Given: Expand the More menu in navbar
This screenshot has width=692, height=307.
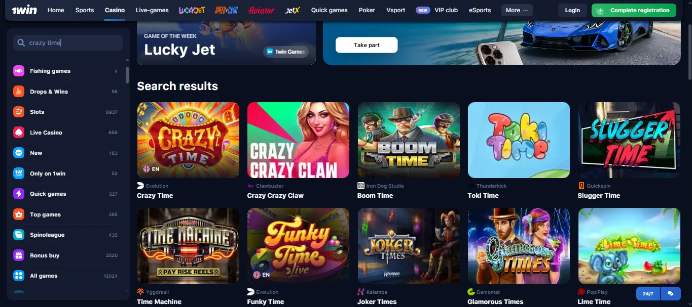Looking at the screenshot, I should click(517, 10).
